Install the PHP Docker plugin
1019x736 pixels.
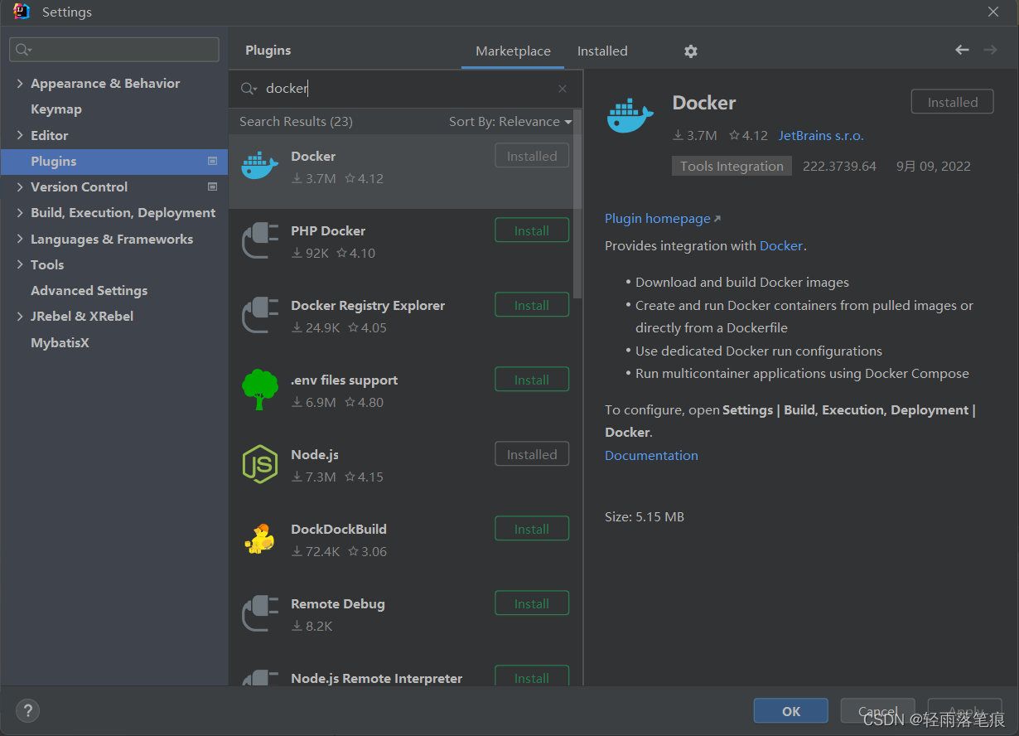[532, 230]
